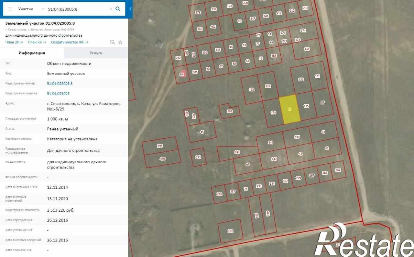Select parcel 224 on the map
414x257 pixels.
pyautogui.click(x=268, y=86)
